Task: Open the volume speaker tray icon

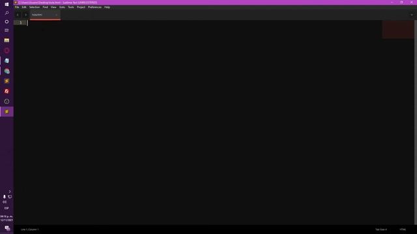Action: pyautogui.click(x=5, y=202)
